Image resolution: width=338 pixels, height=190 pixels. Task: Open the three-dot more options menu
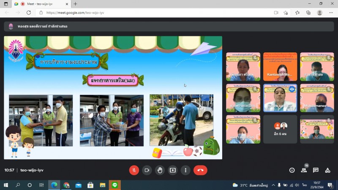point(185,170)
